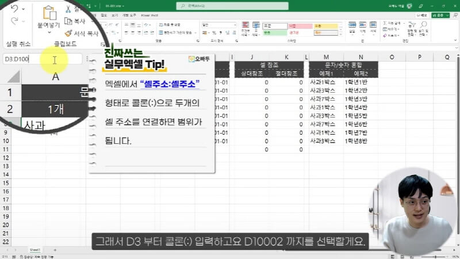The height and width of the screenshot is (259, 460).
Task: Open the Format as Table menu
Action: (x=256, y=29)
